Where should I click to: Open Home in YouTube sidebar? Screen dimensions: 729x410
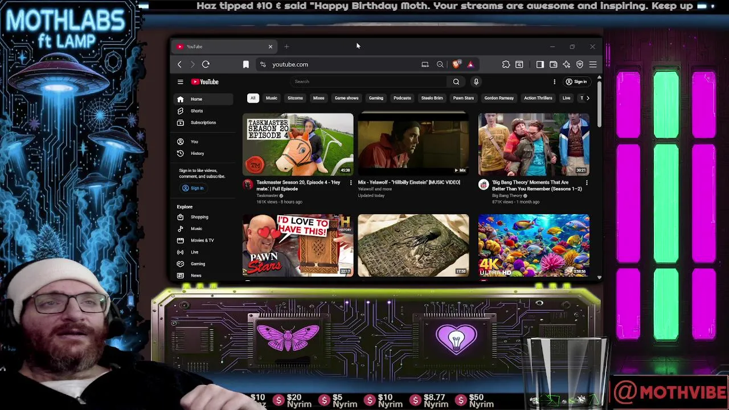click(203, 99)
